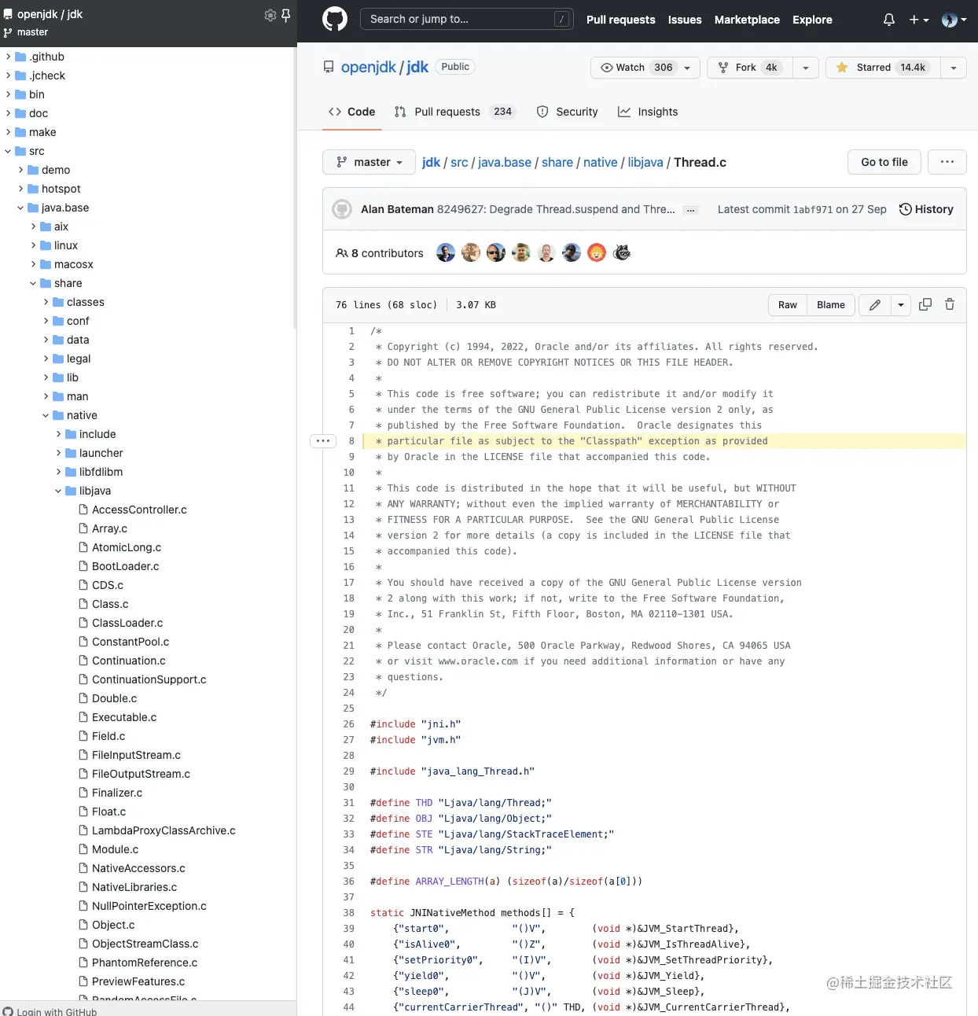Open the Fork dropdown arrow
This screenshot has height=1016, width=978.
click(x=806, y=68)
